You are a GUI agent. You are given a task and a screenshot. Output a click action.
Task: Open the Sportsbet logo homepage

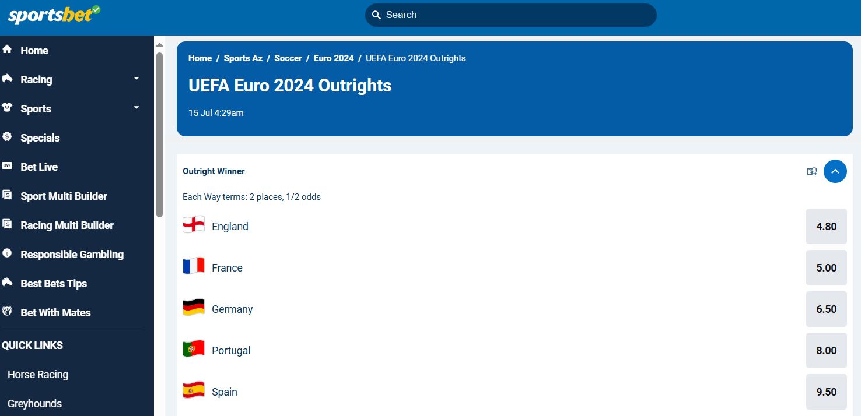coord(54,15)
